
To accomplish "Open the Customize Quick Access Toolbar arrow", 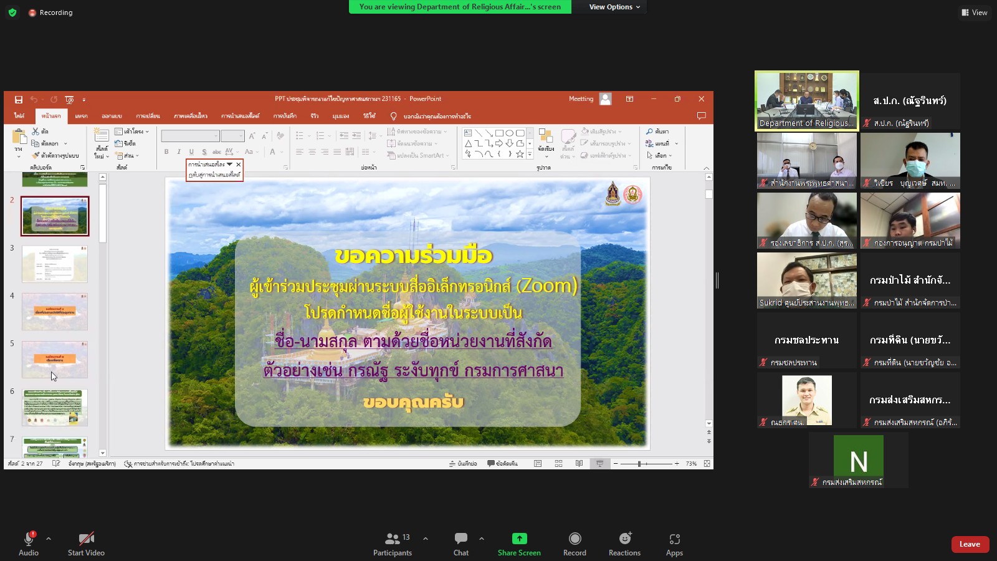I will (84, 100).
